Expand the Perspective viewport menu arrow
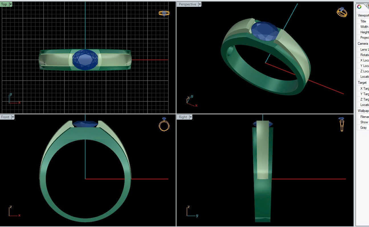Image resolution: width=369 pixels, height=227 pixels. point(200,4)
